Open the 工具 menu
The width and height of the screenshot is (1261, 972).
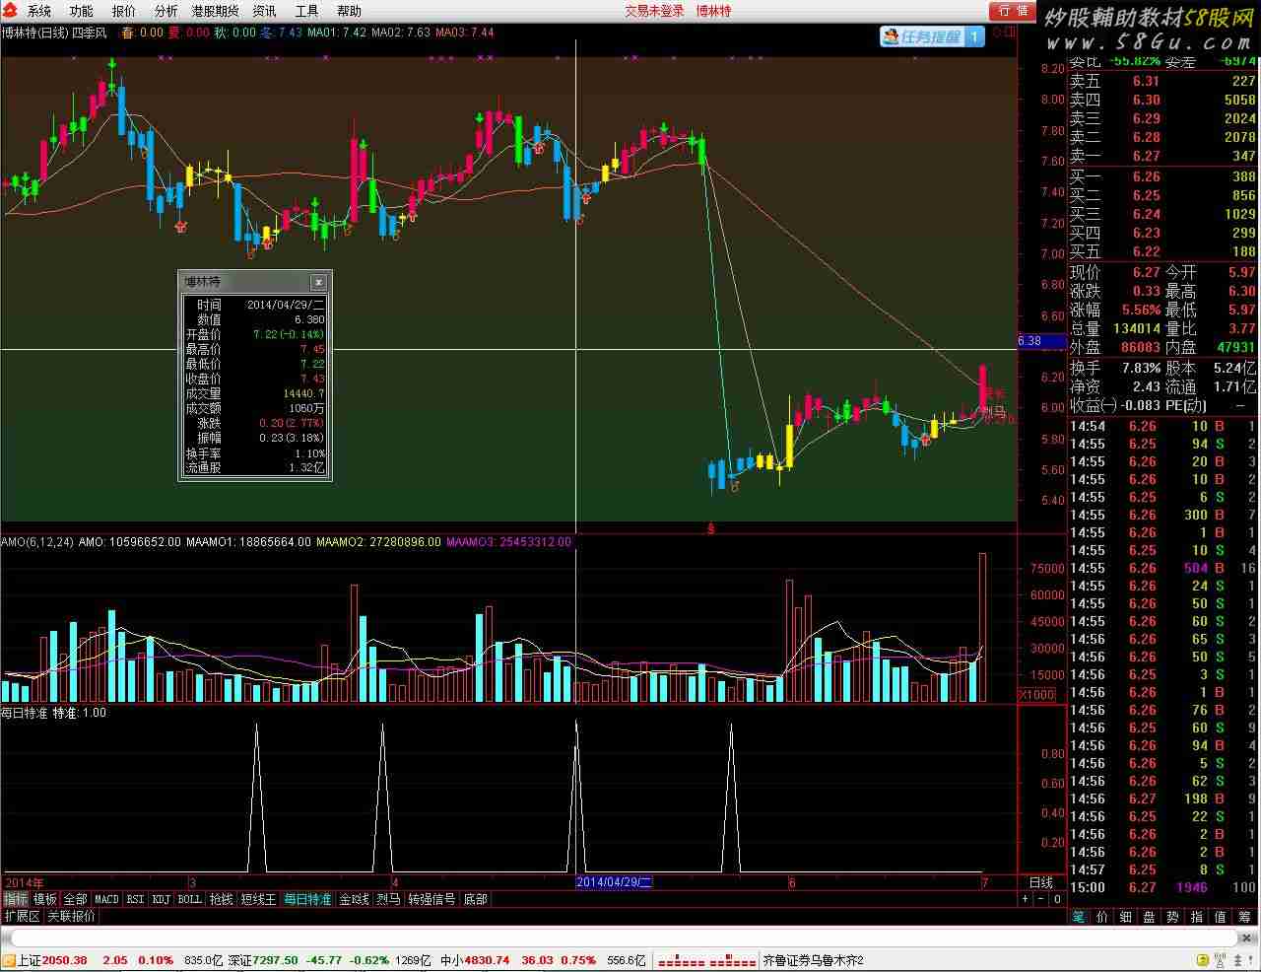tap(306, 11)
